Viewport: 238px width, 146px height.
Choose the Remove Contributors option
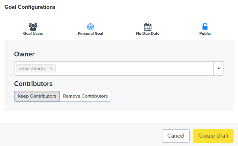click(85, 96)
